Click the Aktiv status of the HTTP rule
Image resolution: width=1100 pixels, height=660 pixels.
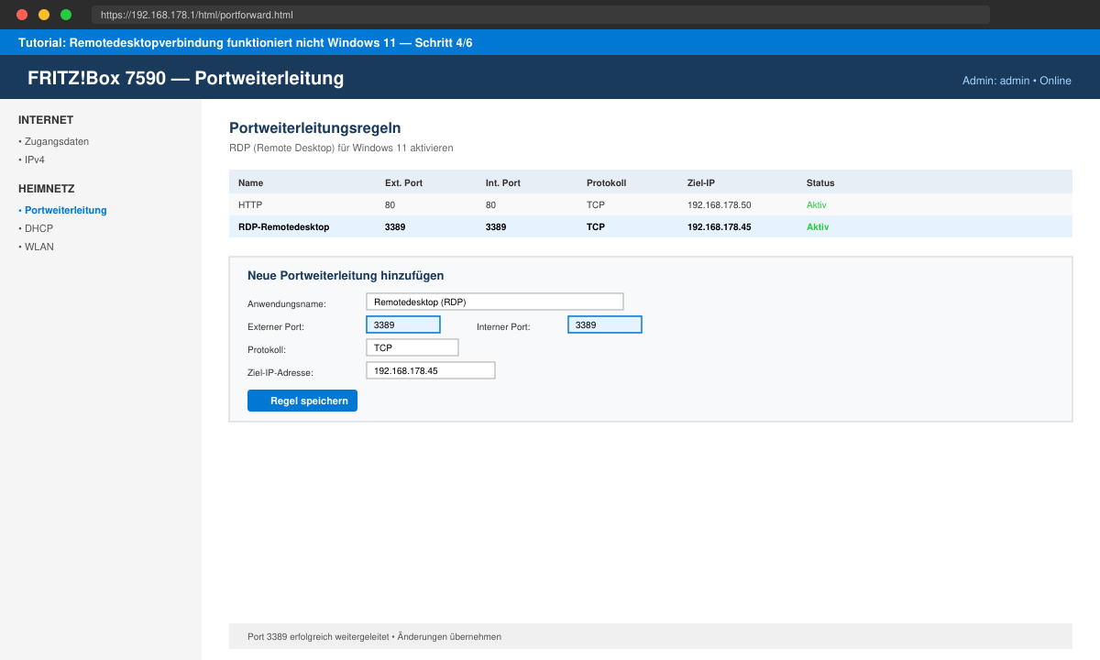816,204
